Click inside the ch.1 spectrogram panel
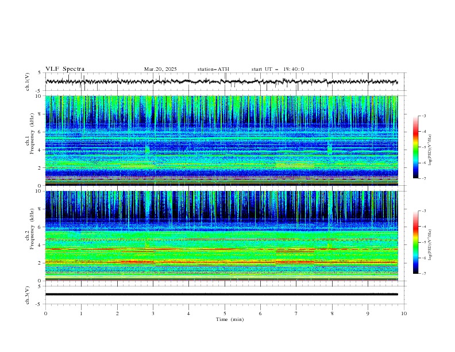Viewport: 455px width, 352px height. [221, 140]
